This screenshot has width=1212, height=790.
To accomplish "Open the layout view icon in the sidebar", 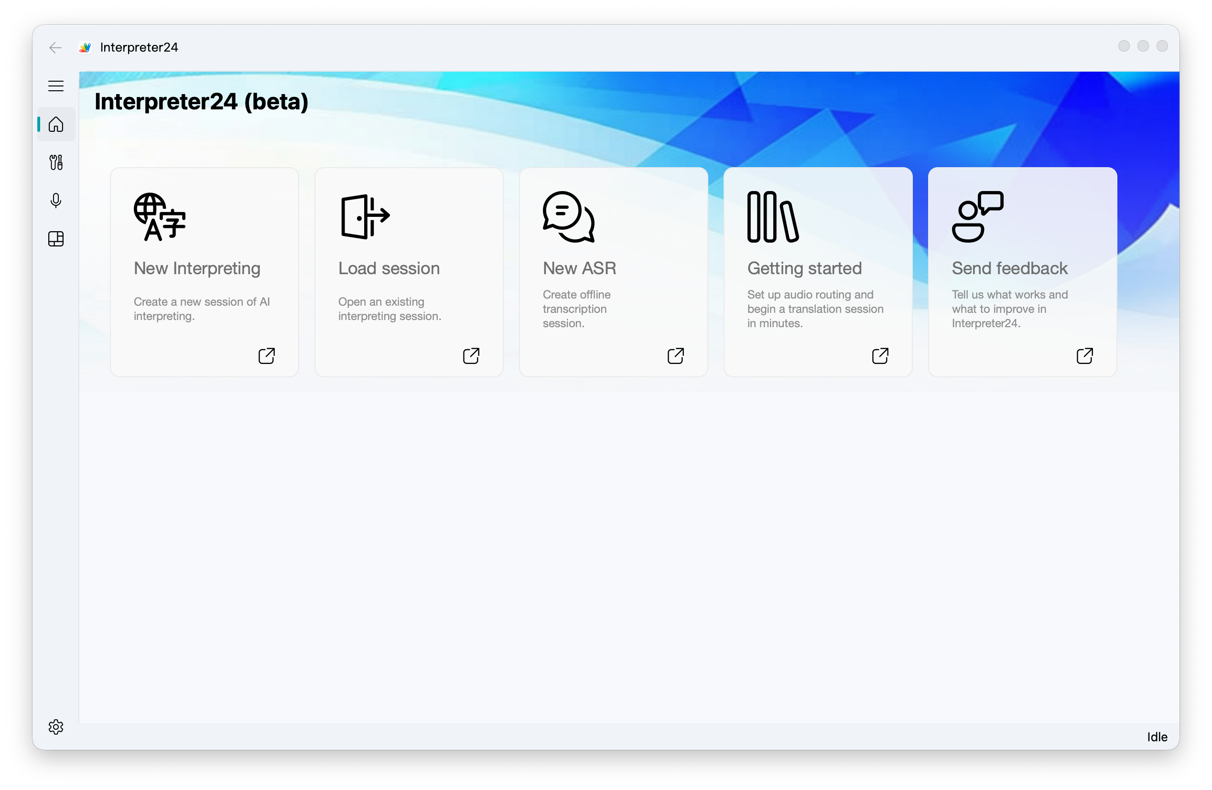I will 55,239.
